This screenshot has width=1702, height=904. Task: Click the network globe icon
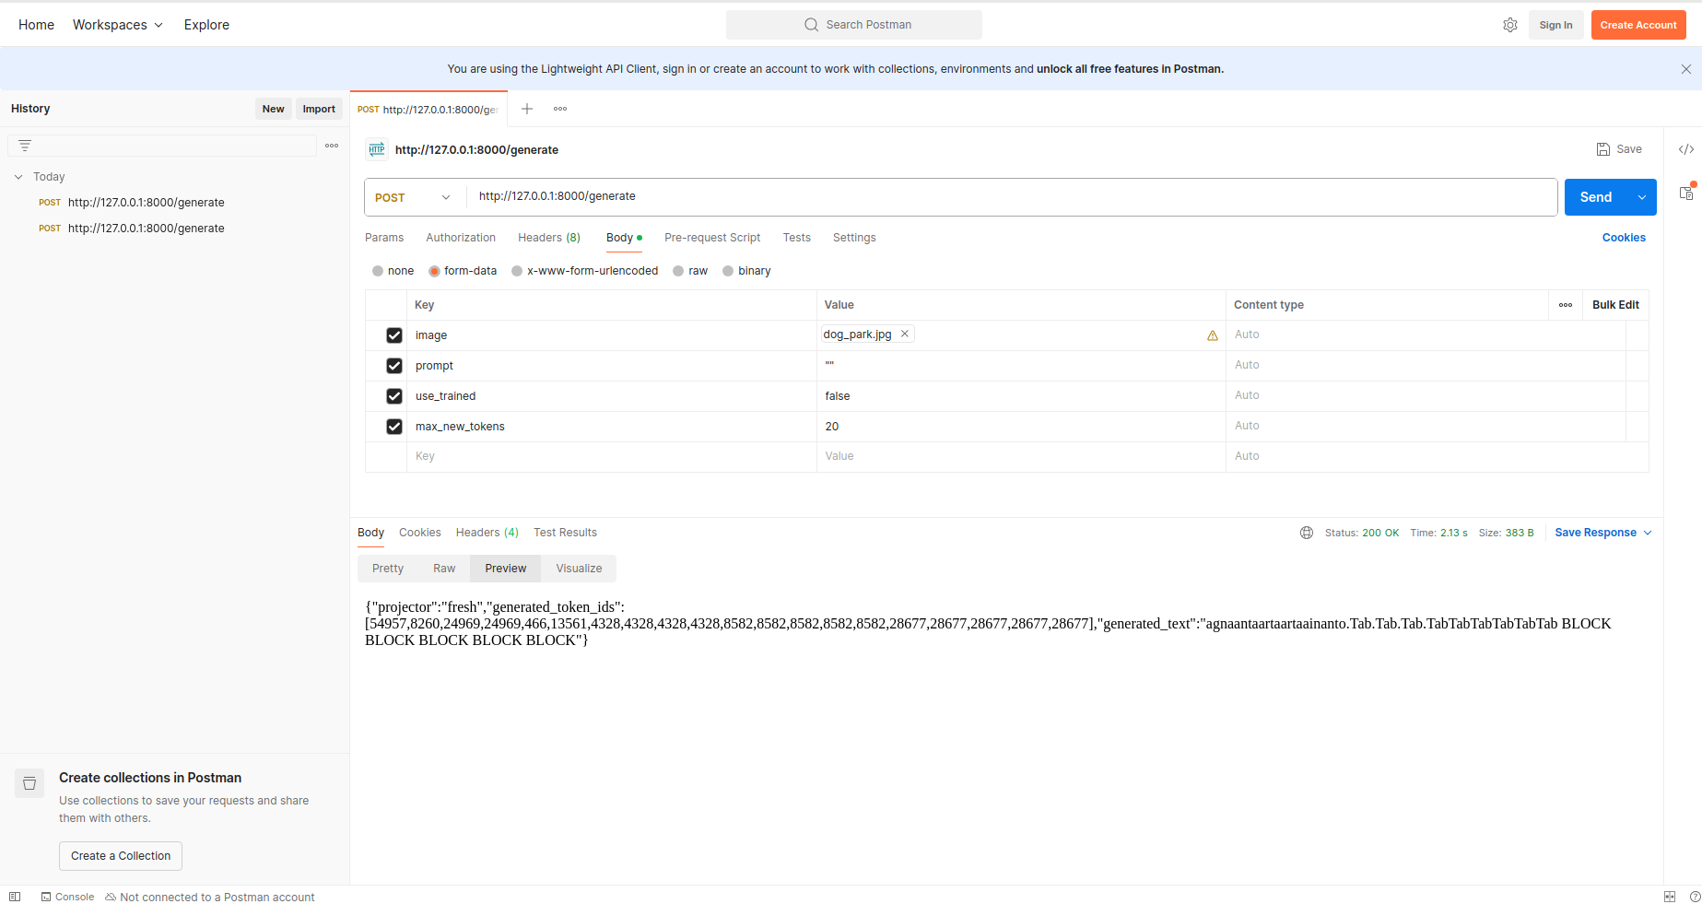(x=1307, y=533)
